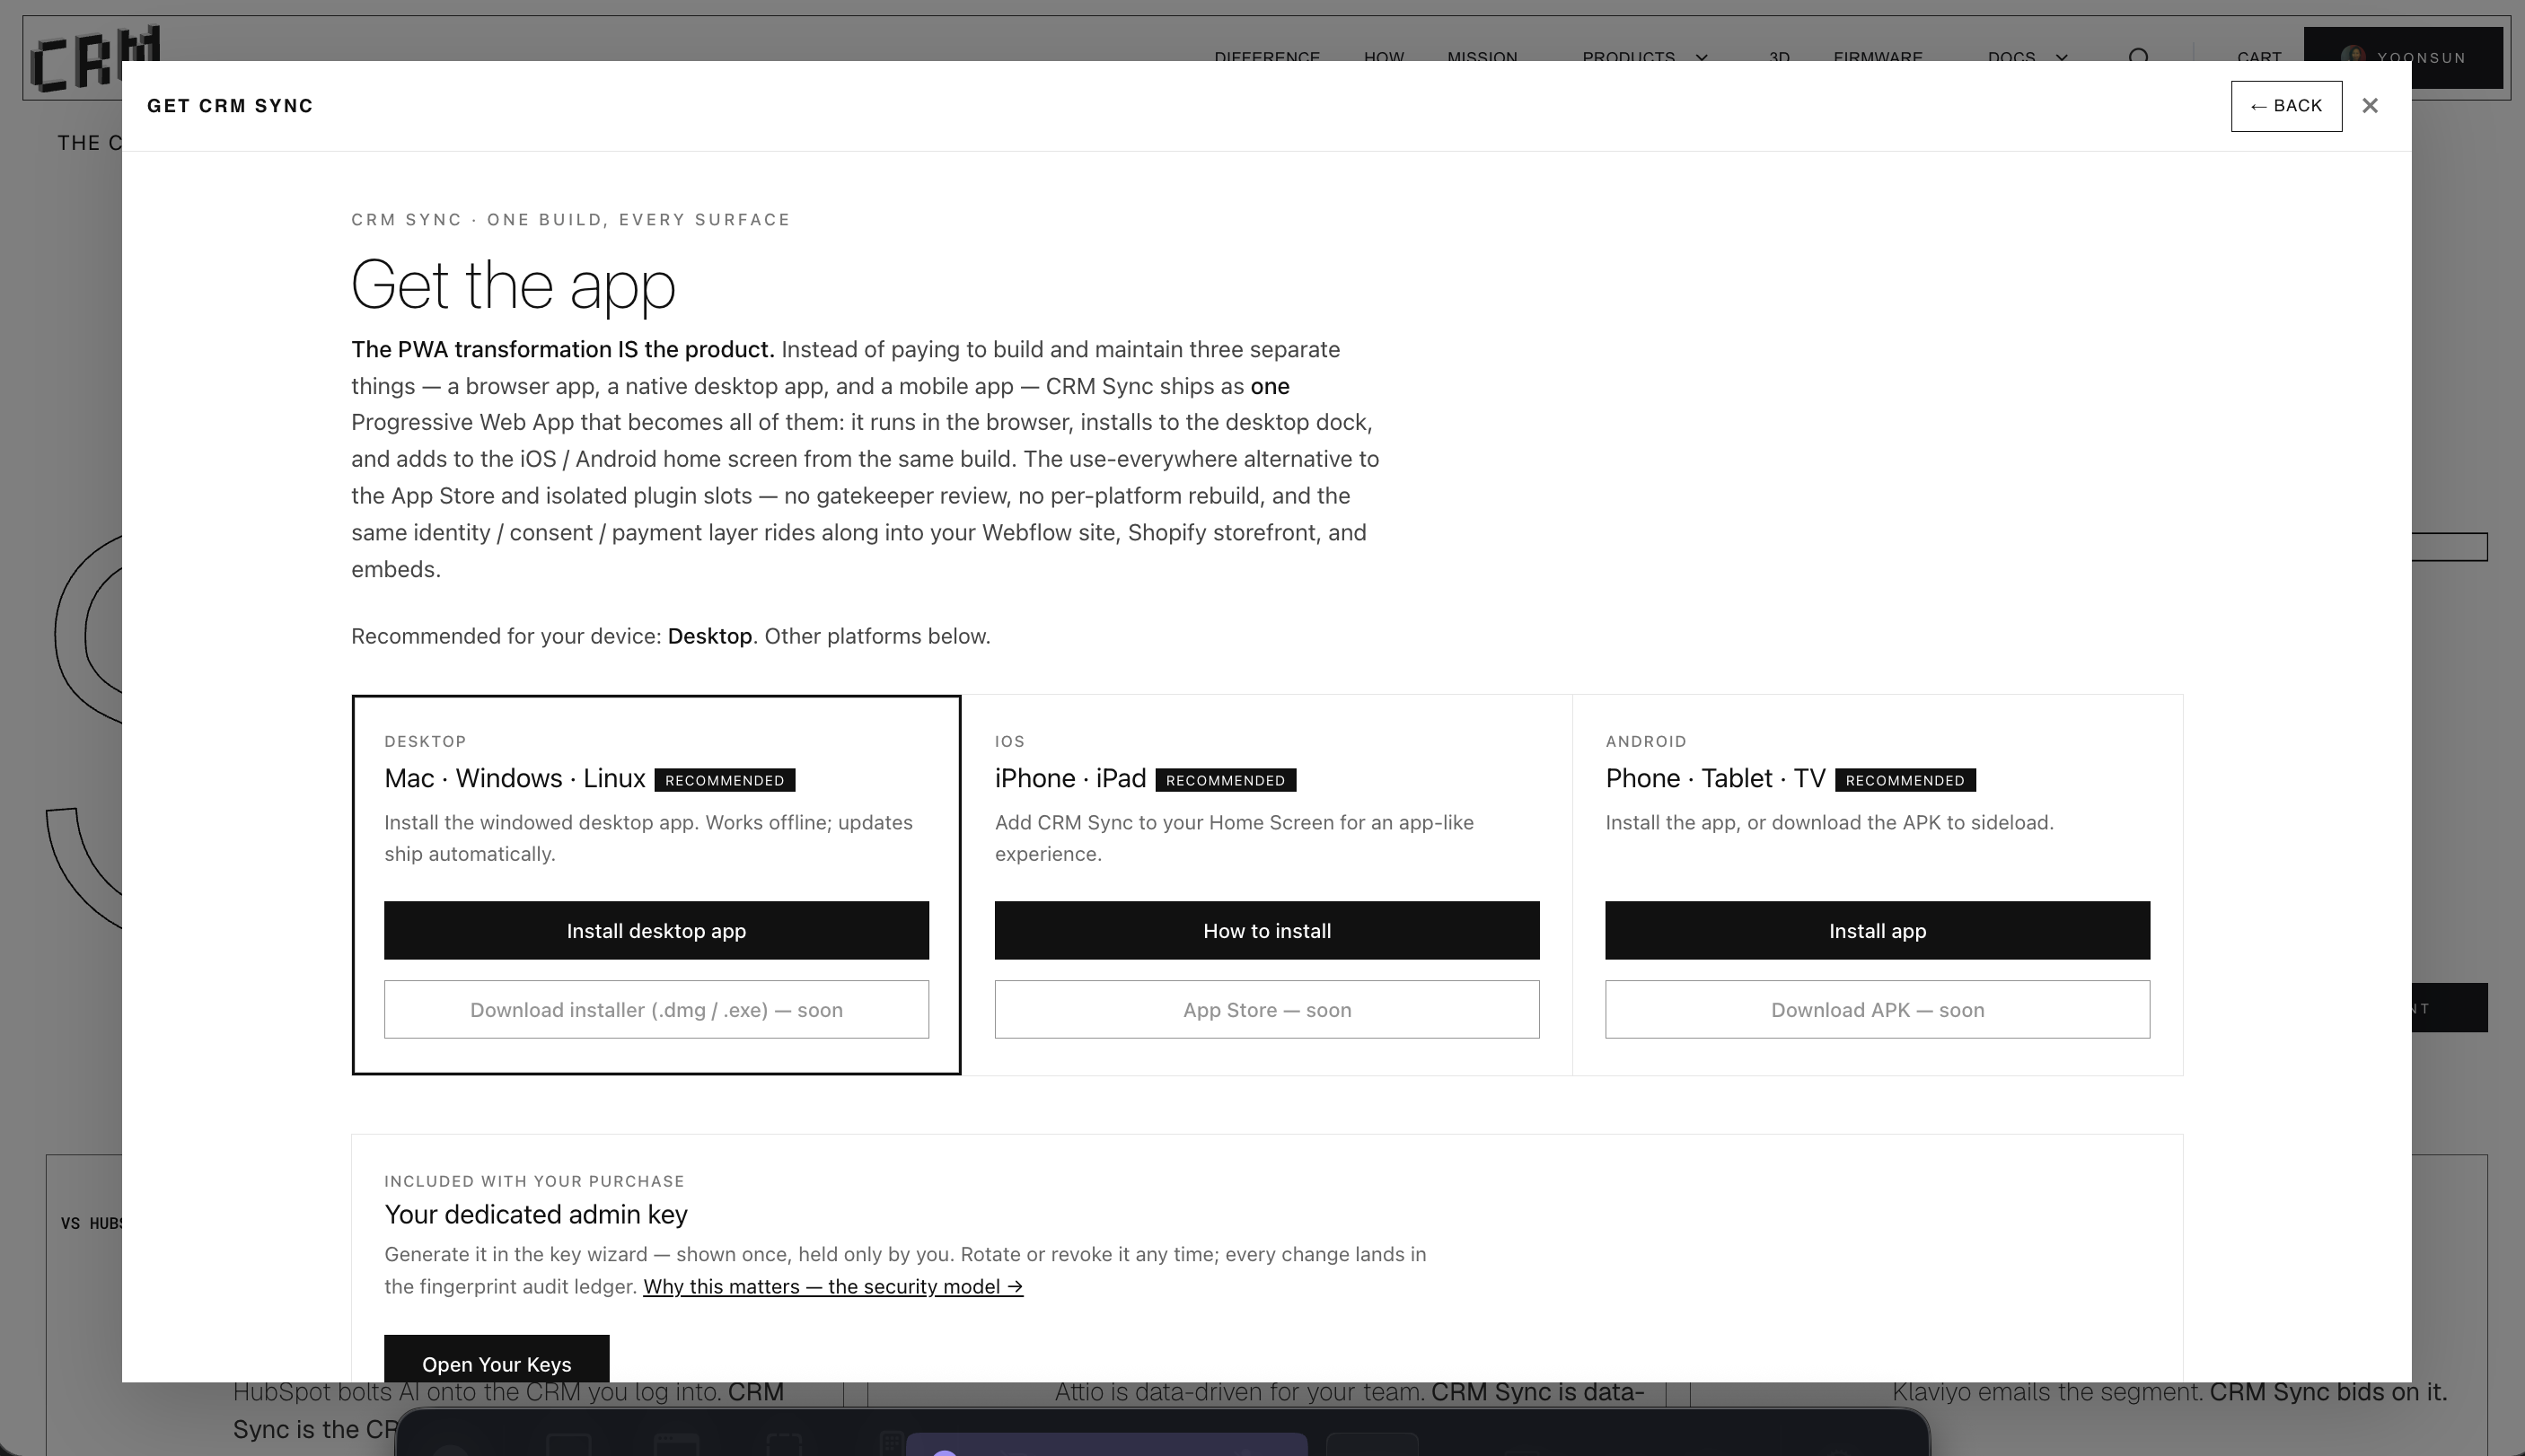
Task: Click How to install for iOS
Action: coord(1267,930)
